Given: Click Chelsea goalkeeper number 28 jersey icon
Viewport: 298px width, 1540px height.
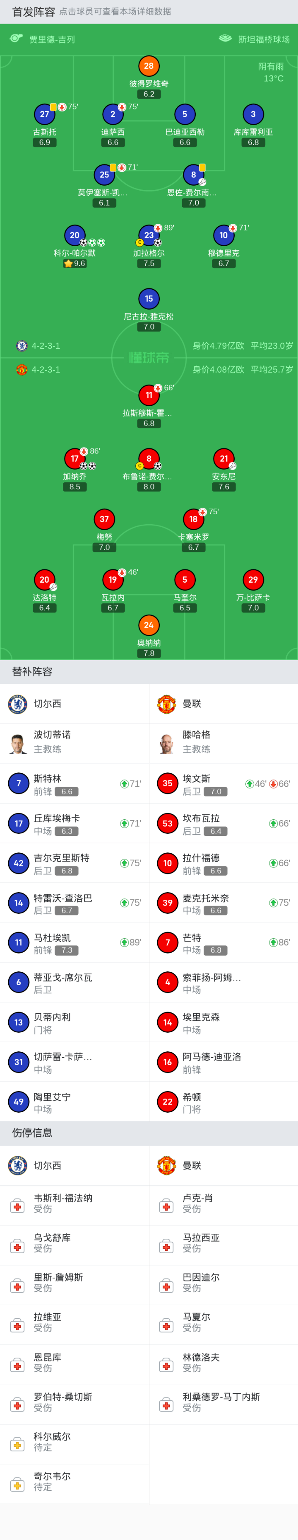Looking at the screenshot, I should click(x=149, y=66).
